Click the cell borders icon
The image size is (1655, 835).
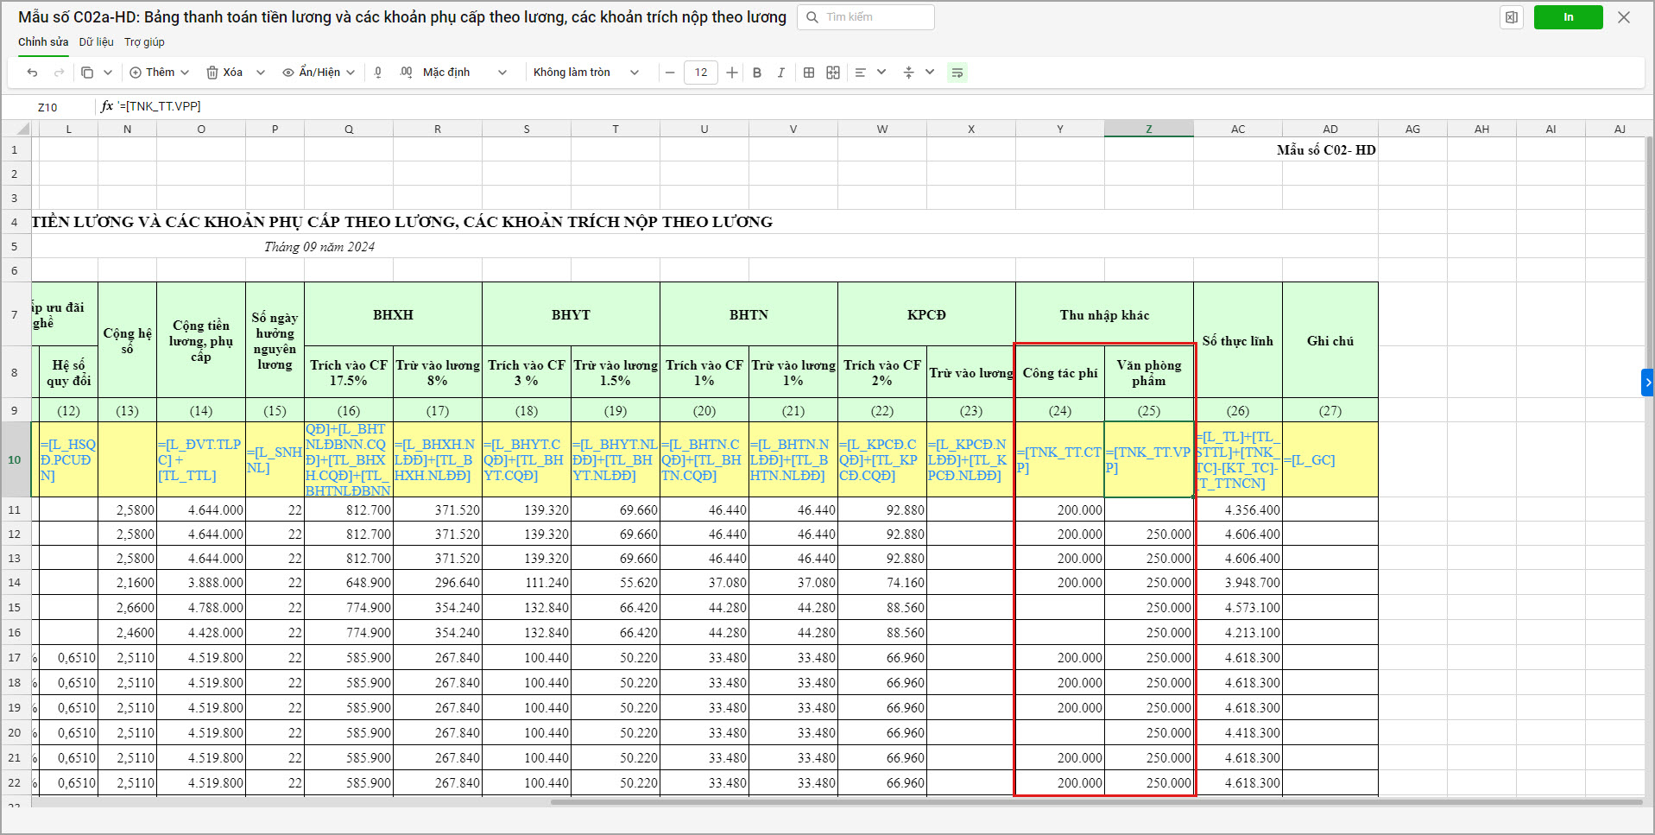tap(809, 73)
